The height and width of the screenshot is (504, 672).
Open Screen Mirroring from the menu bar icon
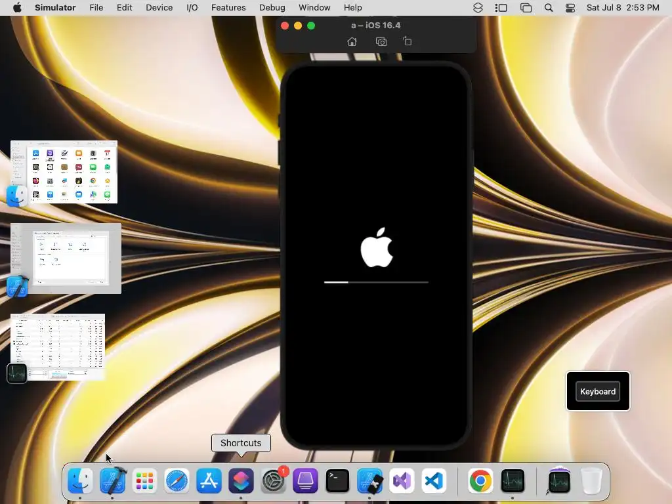[x=526, y=8]
